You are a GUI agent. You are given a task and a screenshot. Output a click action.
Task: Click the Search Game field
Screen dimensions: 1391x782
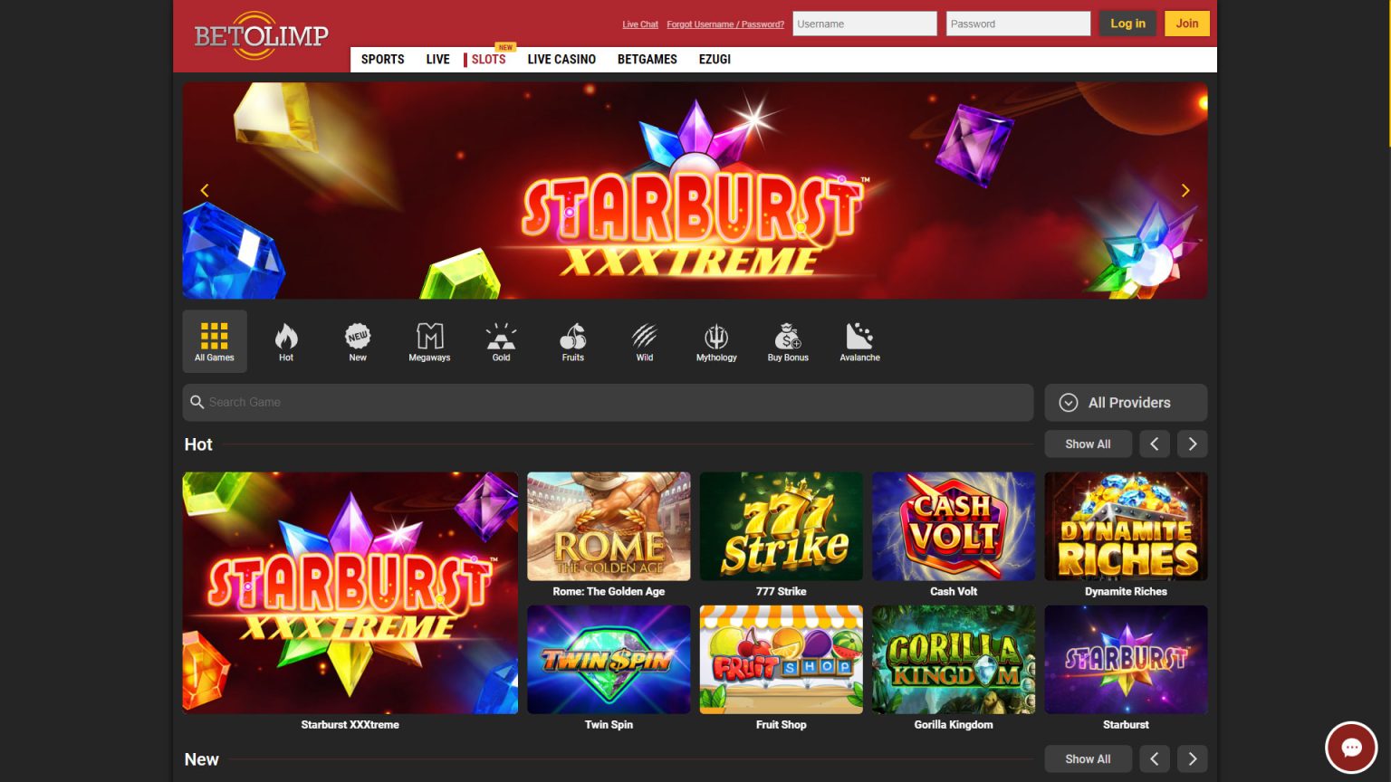coord(608,403)
